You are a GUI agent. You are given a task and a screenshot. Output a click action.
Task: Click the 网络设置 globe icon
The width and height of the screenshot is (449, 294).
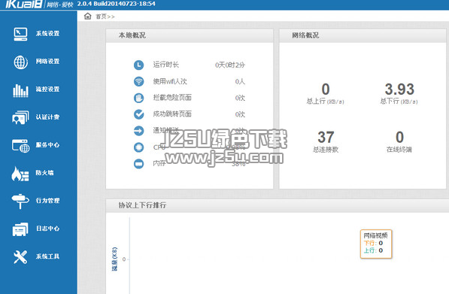pyautogui.click(x=20, y=62)
